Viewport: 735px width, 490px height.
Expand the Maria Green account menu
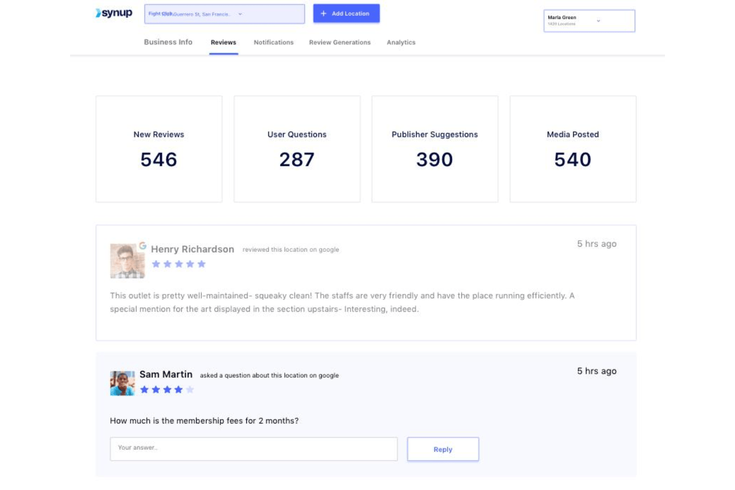click(x=589, y=21)
